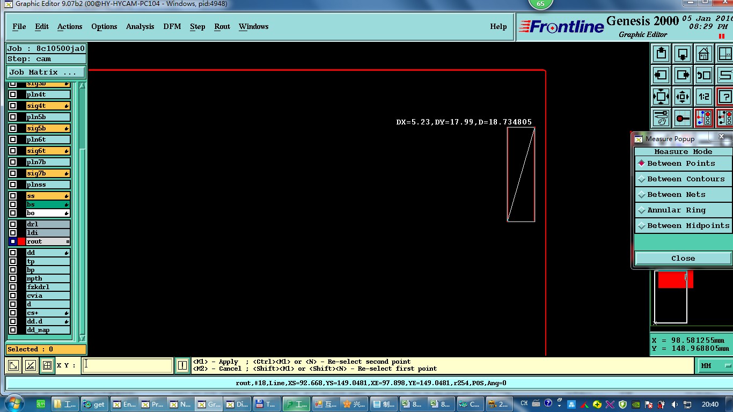Viewport: 733px width, 412px height.
Task: Click the pan down icon
Action: tap(683, 54)
